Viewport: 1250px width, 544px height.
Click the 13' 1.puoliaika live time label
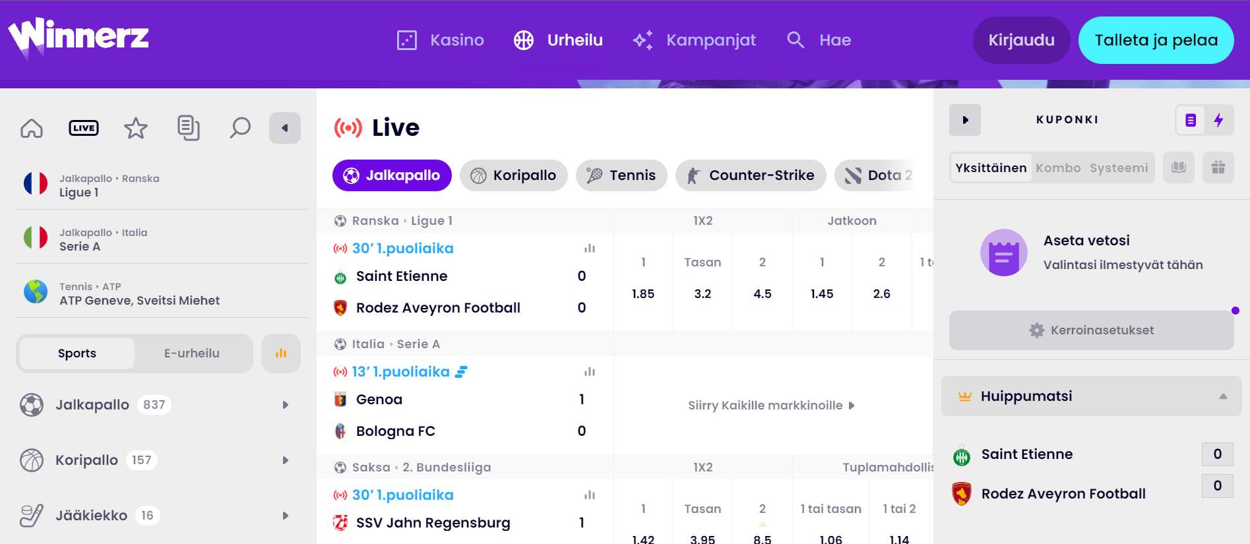tap(400, 372)
